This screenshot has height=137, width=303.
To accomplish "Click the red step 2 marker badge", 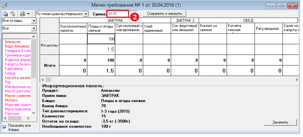I will 135,14.
